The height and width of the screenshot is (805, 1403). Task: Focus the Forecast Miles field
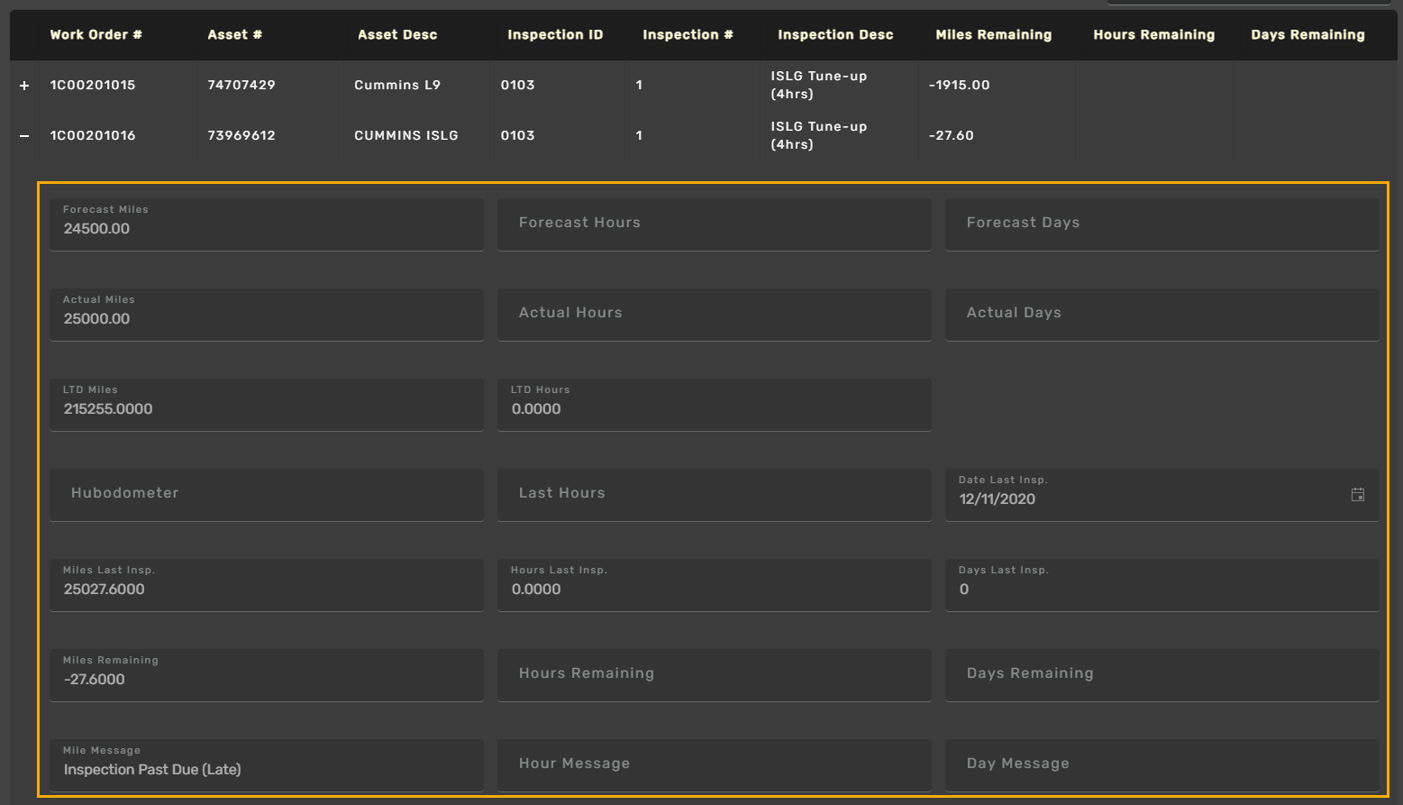point(266,229)
